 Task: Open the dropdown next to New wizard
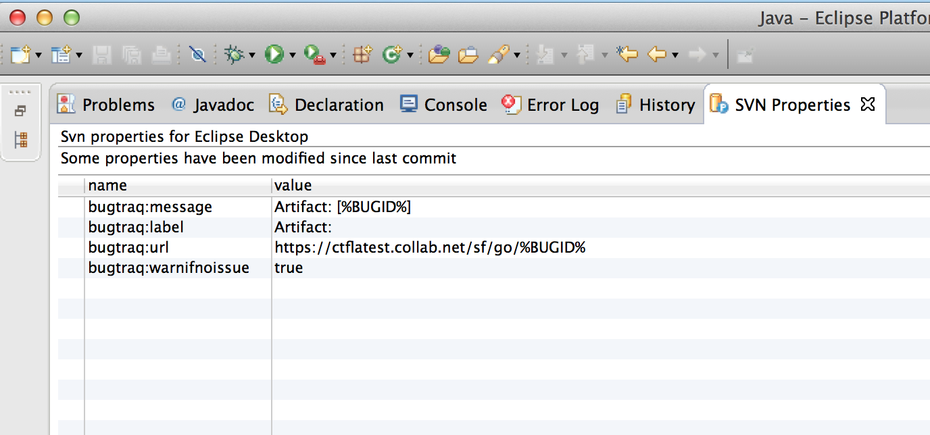39,55
